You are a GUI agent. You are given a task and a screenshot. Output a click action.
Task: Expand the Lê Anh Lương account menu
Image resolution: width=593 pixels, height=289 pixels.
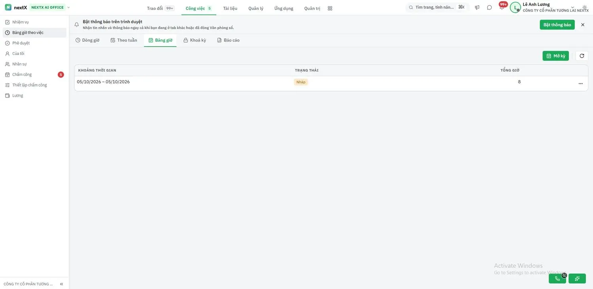(572, 8)
